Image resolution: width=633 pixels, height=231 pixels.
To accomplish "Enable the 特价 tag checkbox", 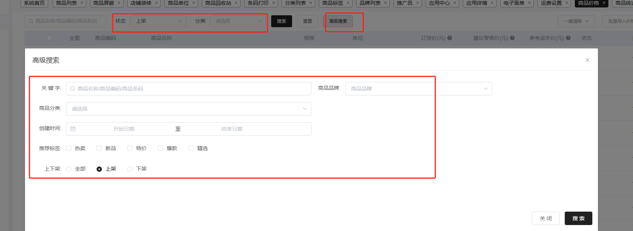I will click(130, 148).
